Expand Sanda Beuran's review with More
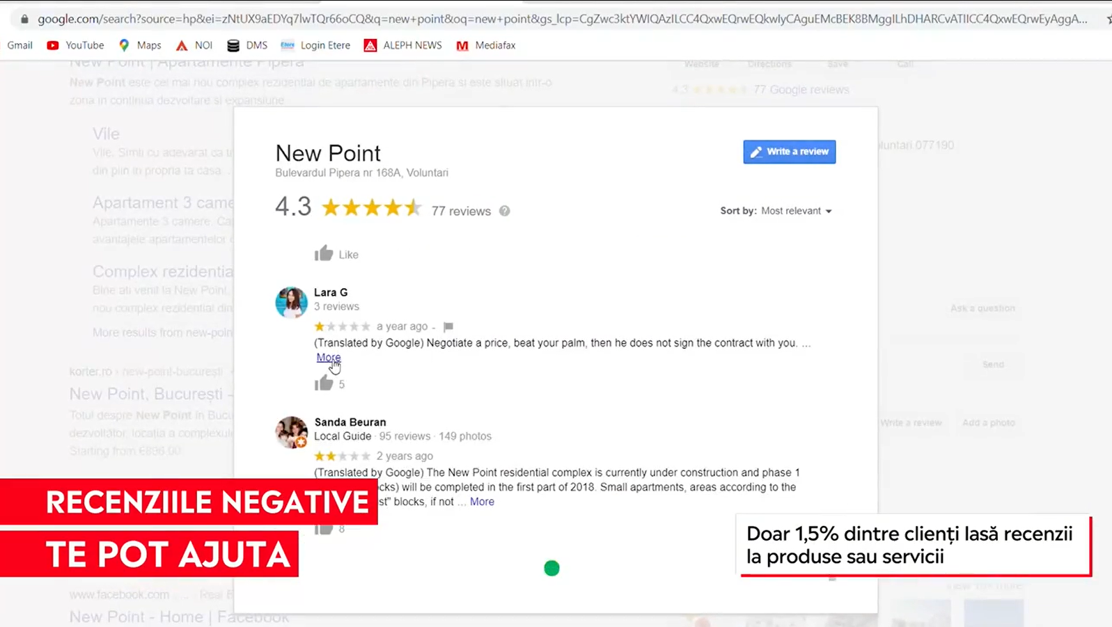This screenshot has height=627, width=1112. coord(482,502)
